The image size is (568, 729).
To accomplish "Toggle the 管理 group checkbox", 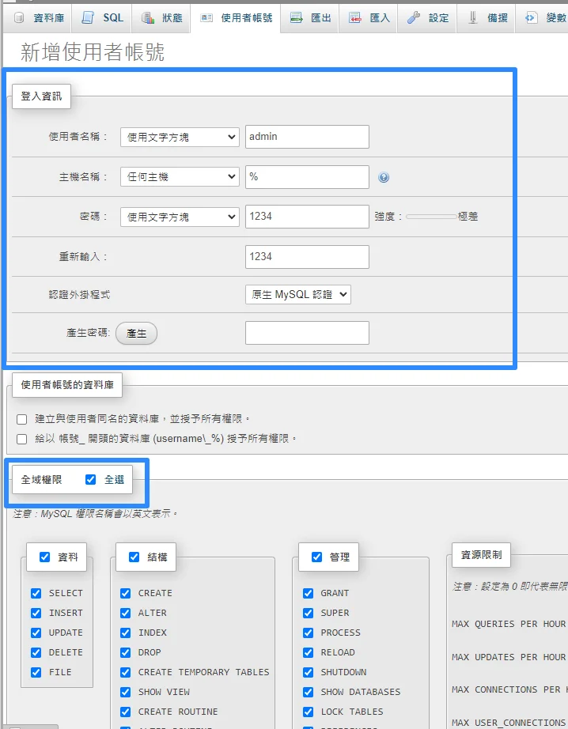I will pos(316,557).
